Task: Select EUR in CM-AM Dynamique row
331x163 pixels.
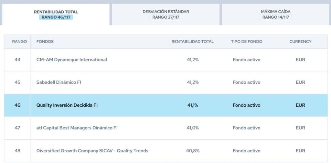Action: pyautogui.click(x=300, y=60)
